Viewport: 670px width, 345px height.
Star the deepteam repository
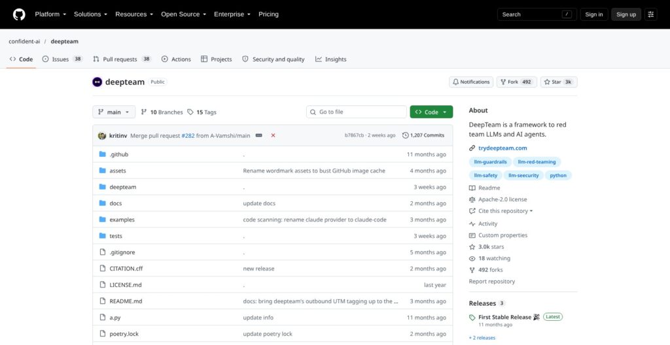point(559,82)
